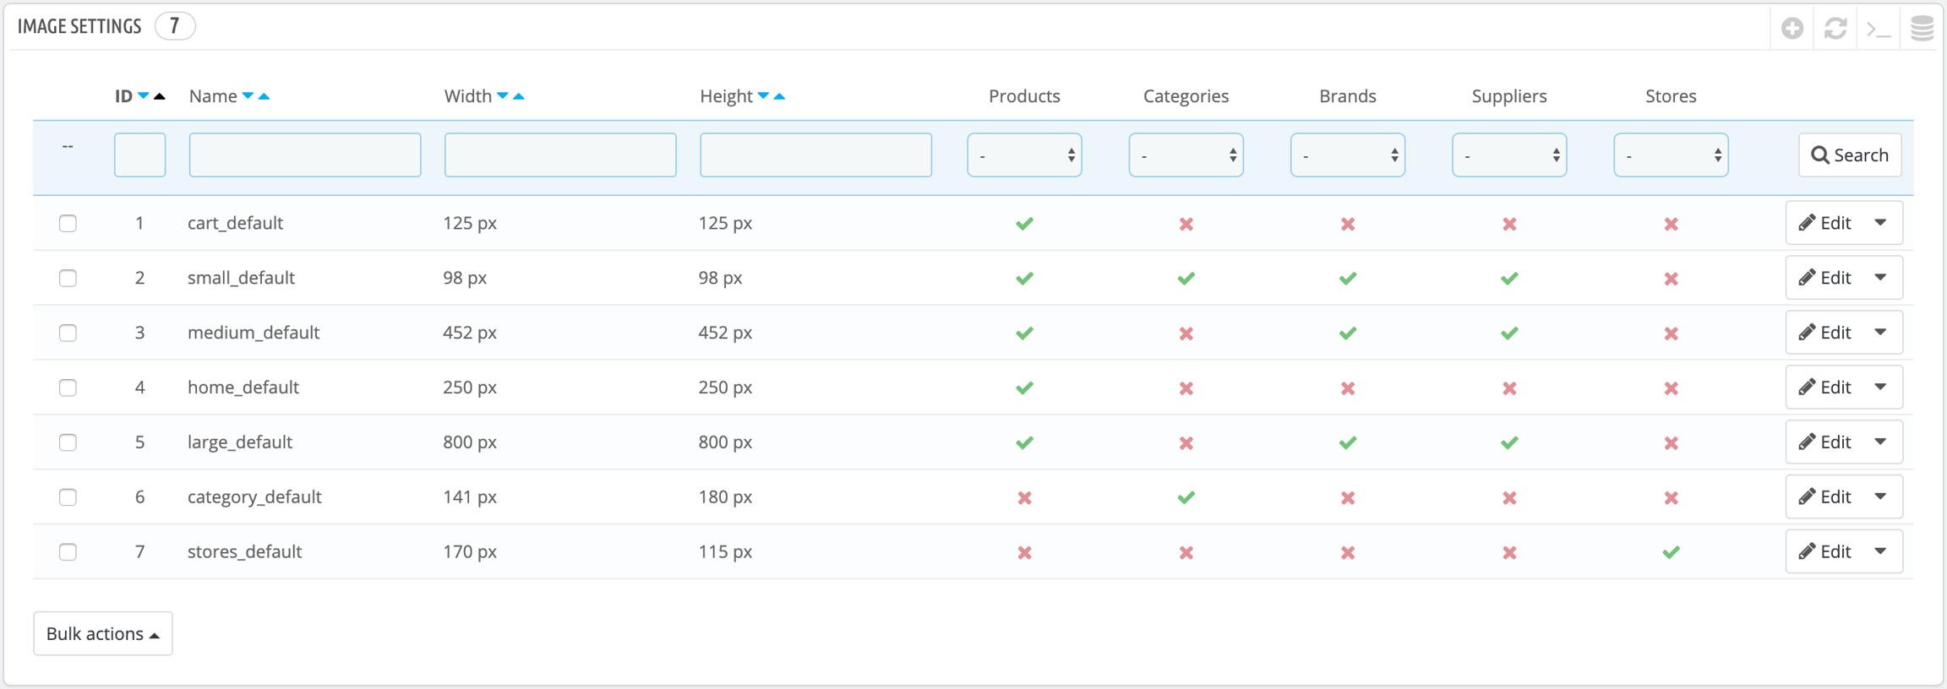Expand the Edit options arrow for large_default

(1880, 442)
